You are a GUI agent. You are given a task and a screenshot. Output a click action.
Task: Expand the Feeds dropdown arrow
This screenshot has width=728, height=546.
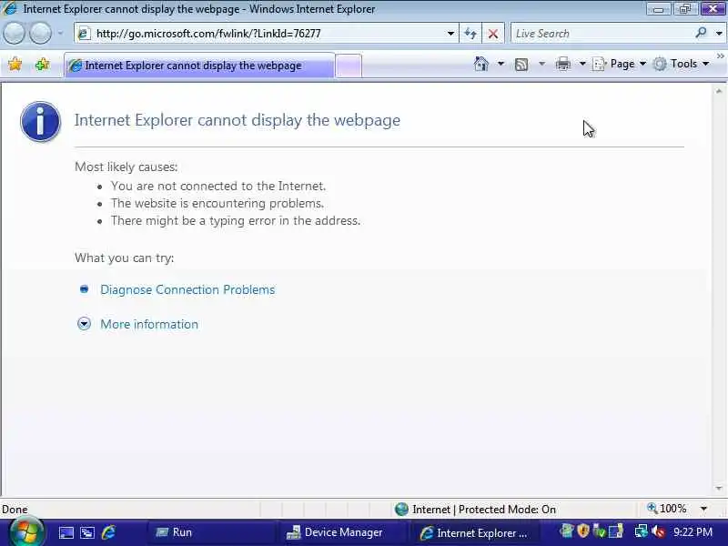click(541, 64)
